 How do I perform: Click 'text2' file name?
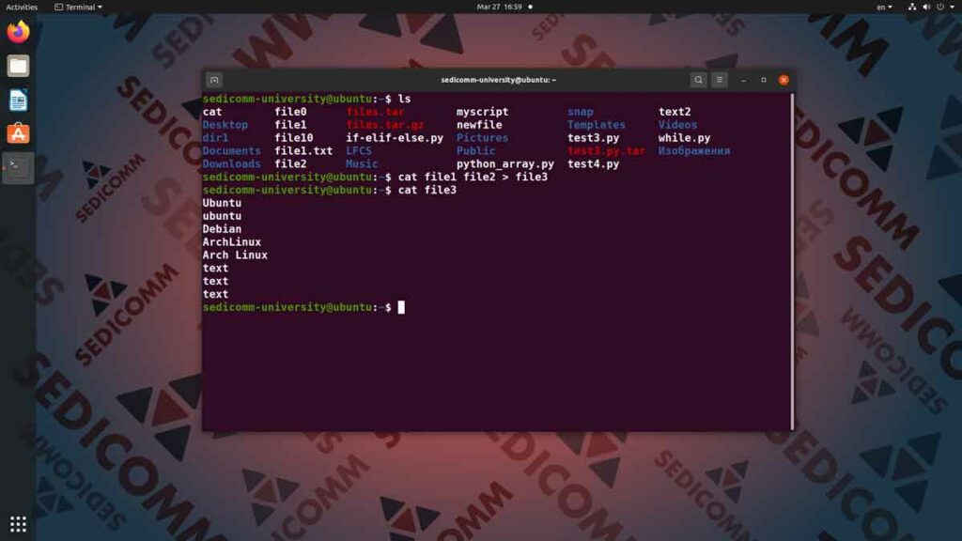coord(675,112)
